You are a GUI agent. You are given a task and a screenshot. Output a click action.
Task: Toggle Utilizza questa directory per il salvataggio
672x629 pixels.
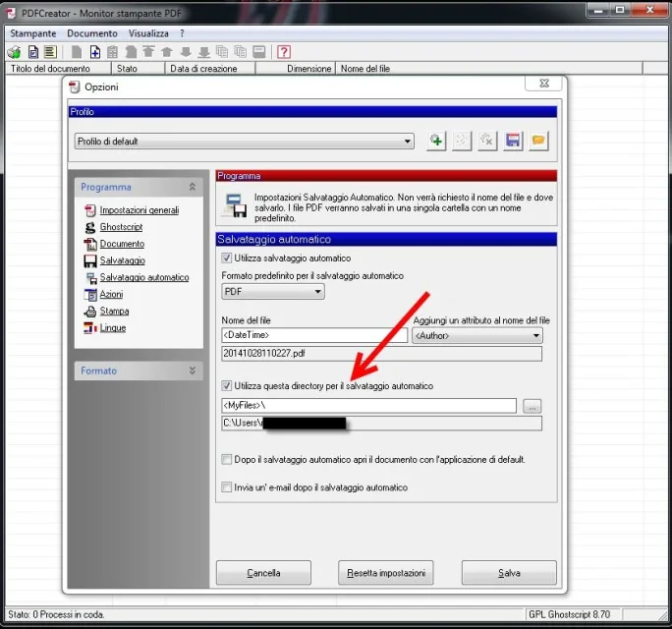pyautogui.click(x=228, y=386)
